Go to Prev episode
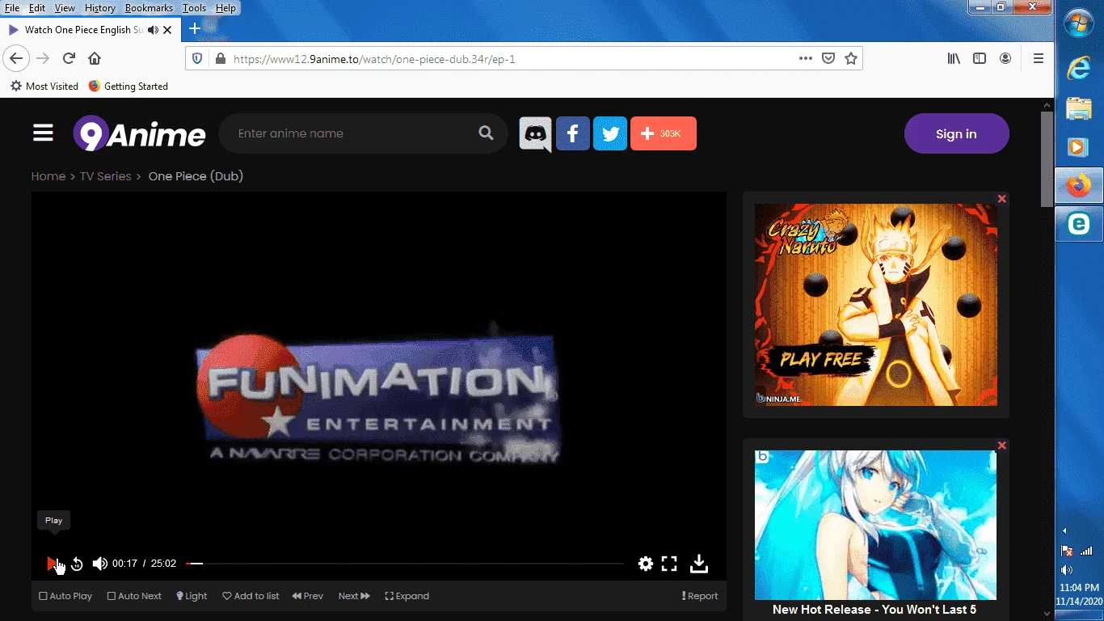The width and height of the screenshot is (1104, 621). (x=307, y=596)
